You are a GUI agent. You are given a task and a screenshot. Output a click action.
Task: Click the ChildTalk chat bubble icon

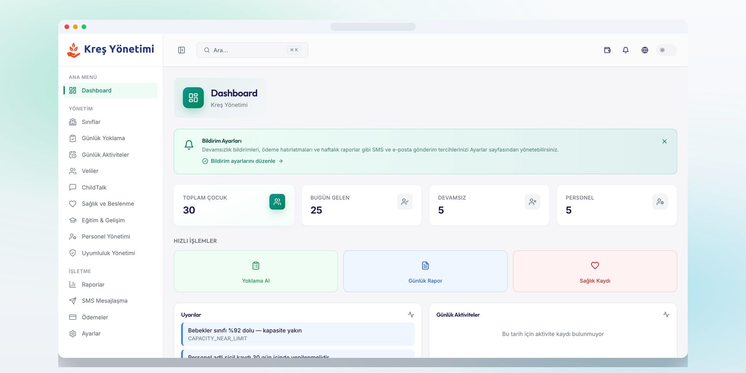tap(73, 187)
